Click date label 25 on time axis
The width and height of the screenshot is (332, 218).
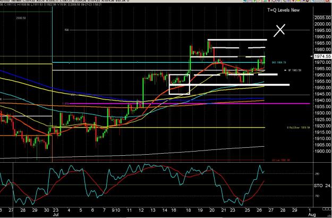tap(247, 210)
